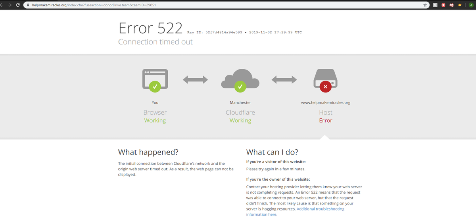
Task: Click 'Please try again in a few minutes'
Action: [276, 169]
